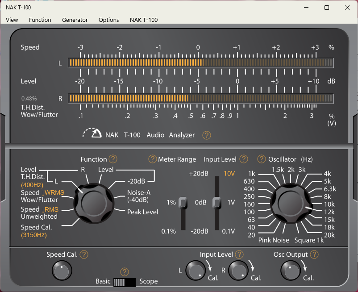Set oscillator to 630 Hz
The width and height of the screenshot is (358, 292).
pos(249,181)
